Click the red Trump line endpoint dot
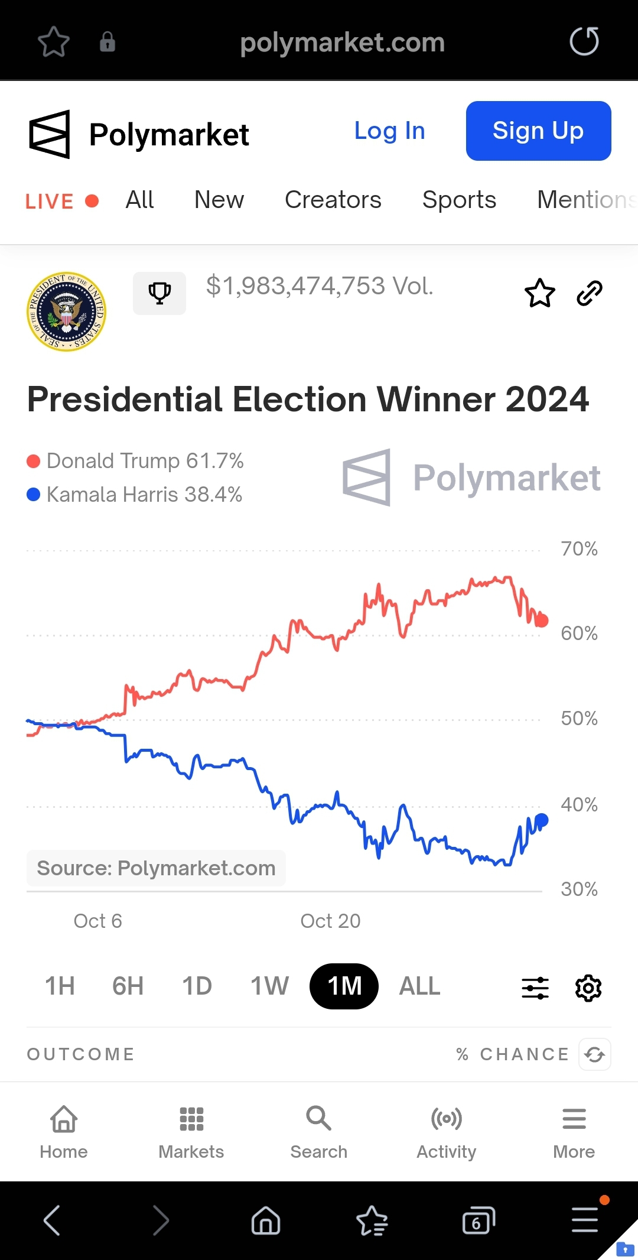638x1260 pixels. click(542, 621)
